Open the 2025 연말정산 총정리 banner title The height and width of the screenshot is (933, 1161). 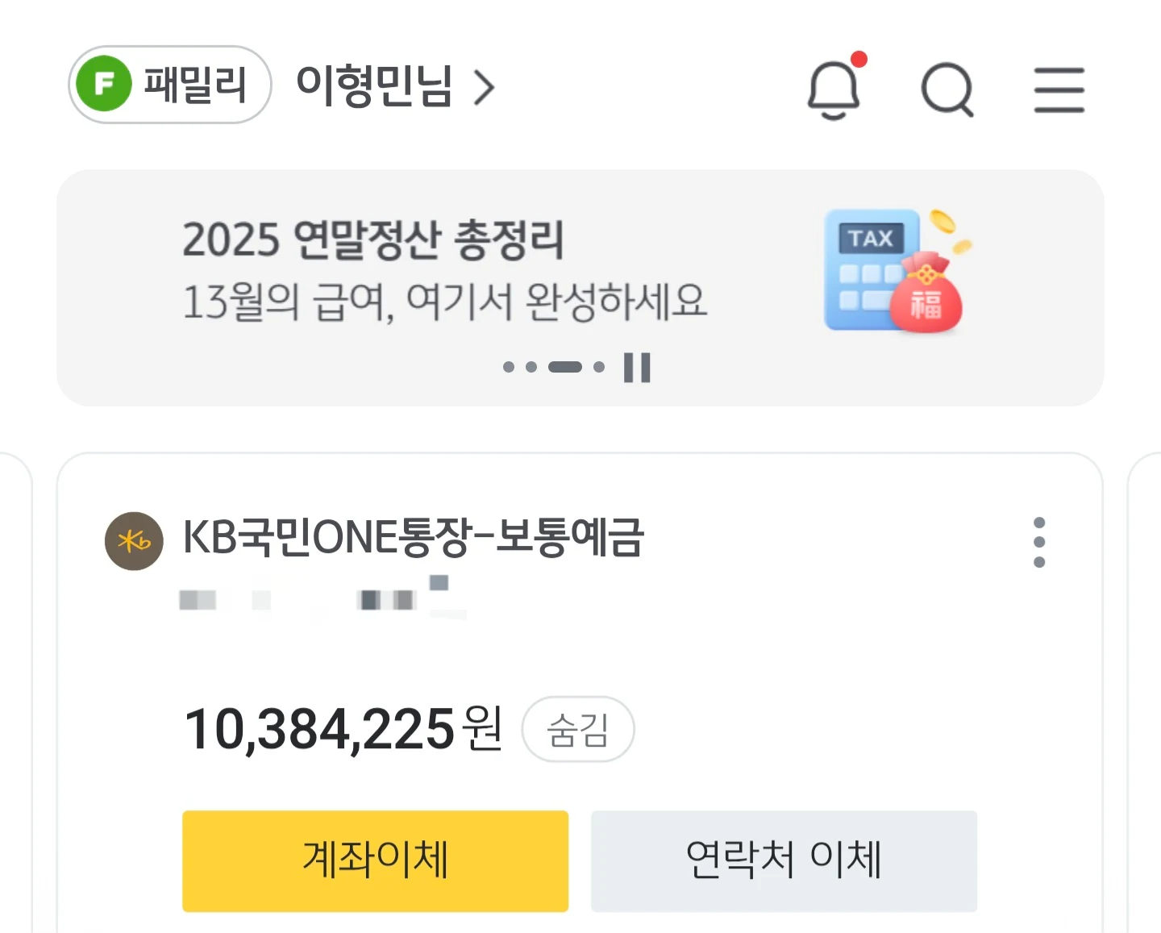tap(372, 239)
